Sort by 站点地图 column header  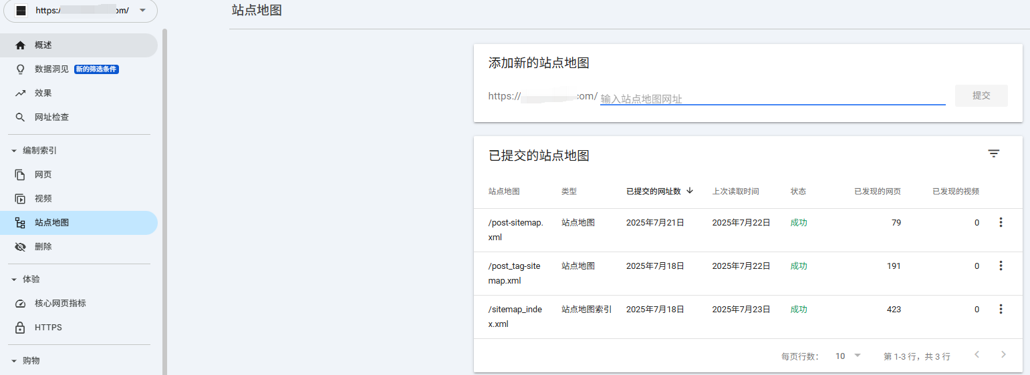click(x=504, y=192)
